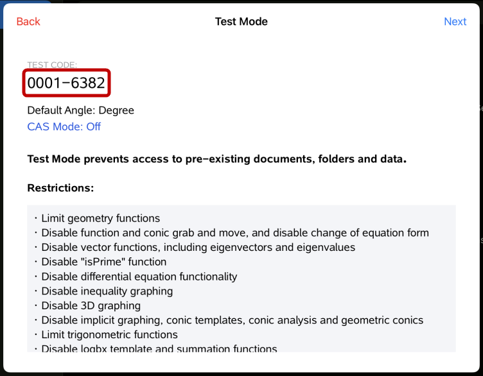The image size is (483, 376).
Task: Click the TEST CODE label
Action: click(x=52, y=65)
